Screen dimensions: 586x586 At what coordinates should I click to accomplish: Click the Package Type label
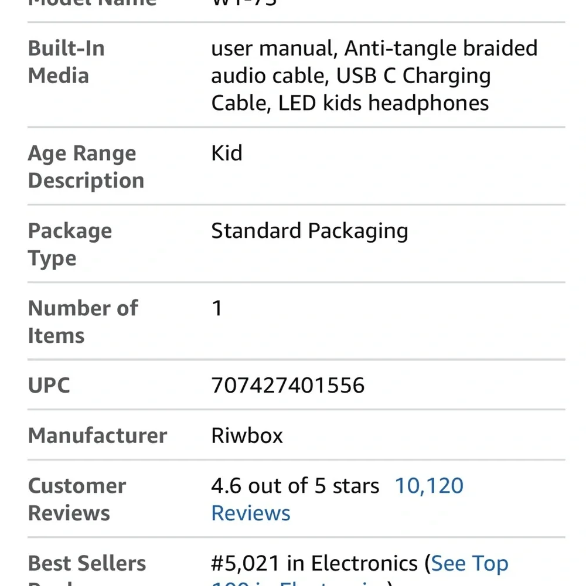tap(70, 244)
